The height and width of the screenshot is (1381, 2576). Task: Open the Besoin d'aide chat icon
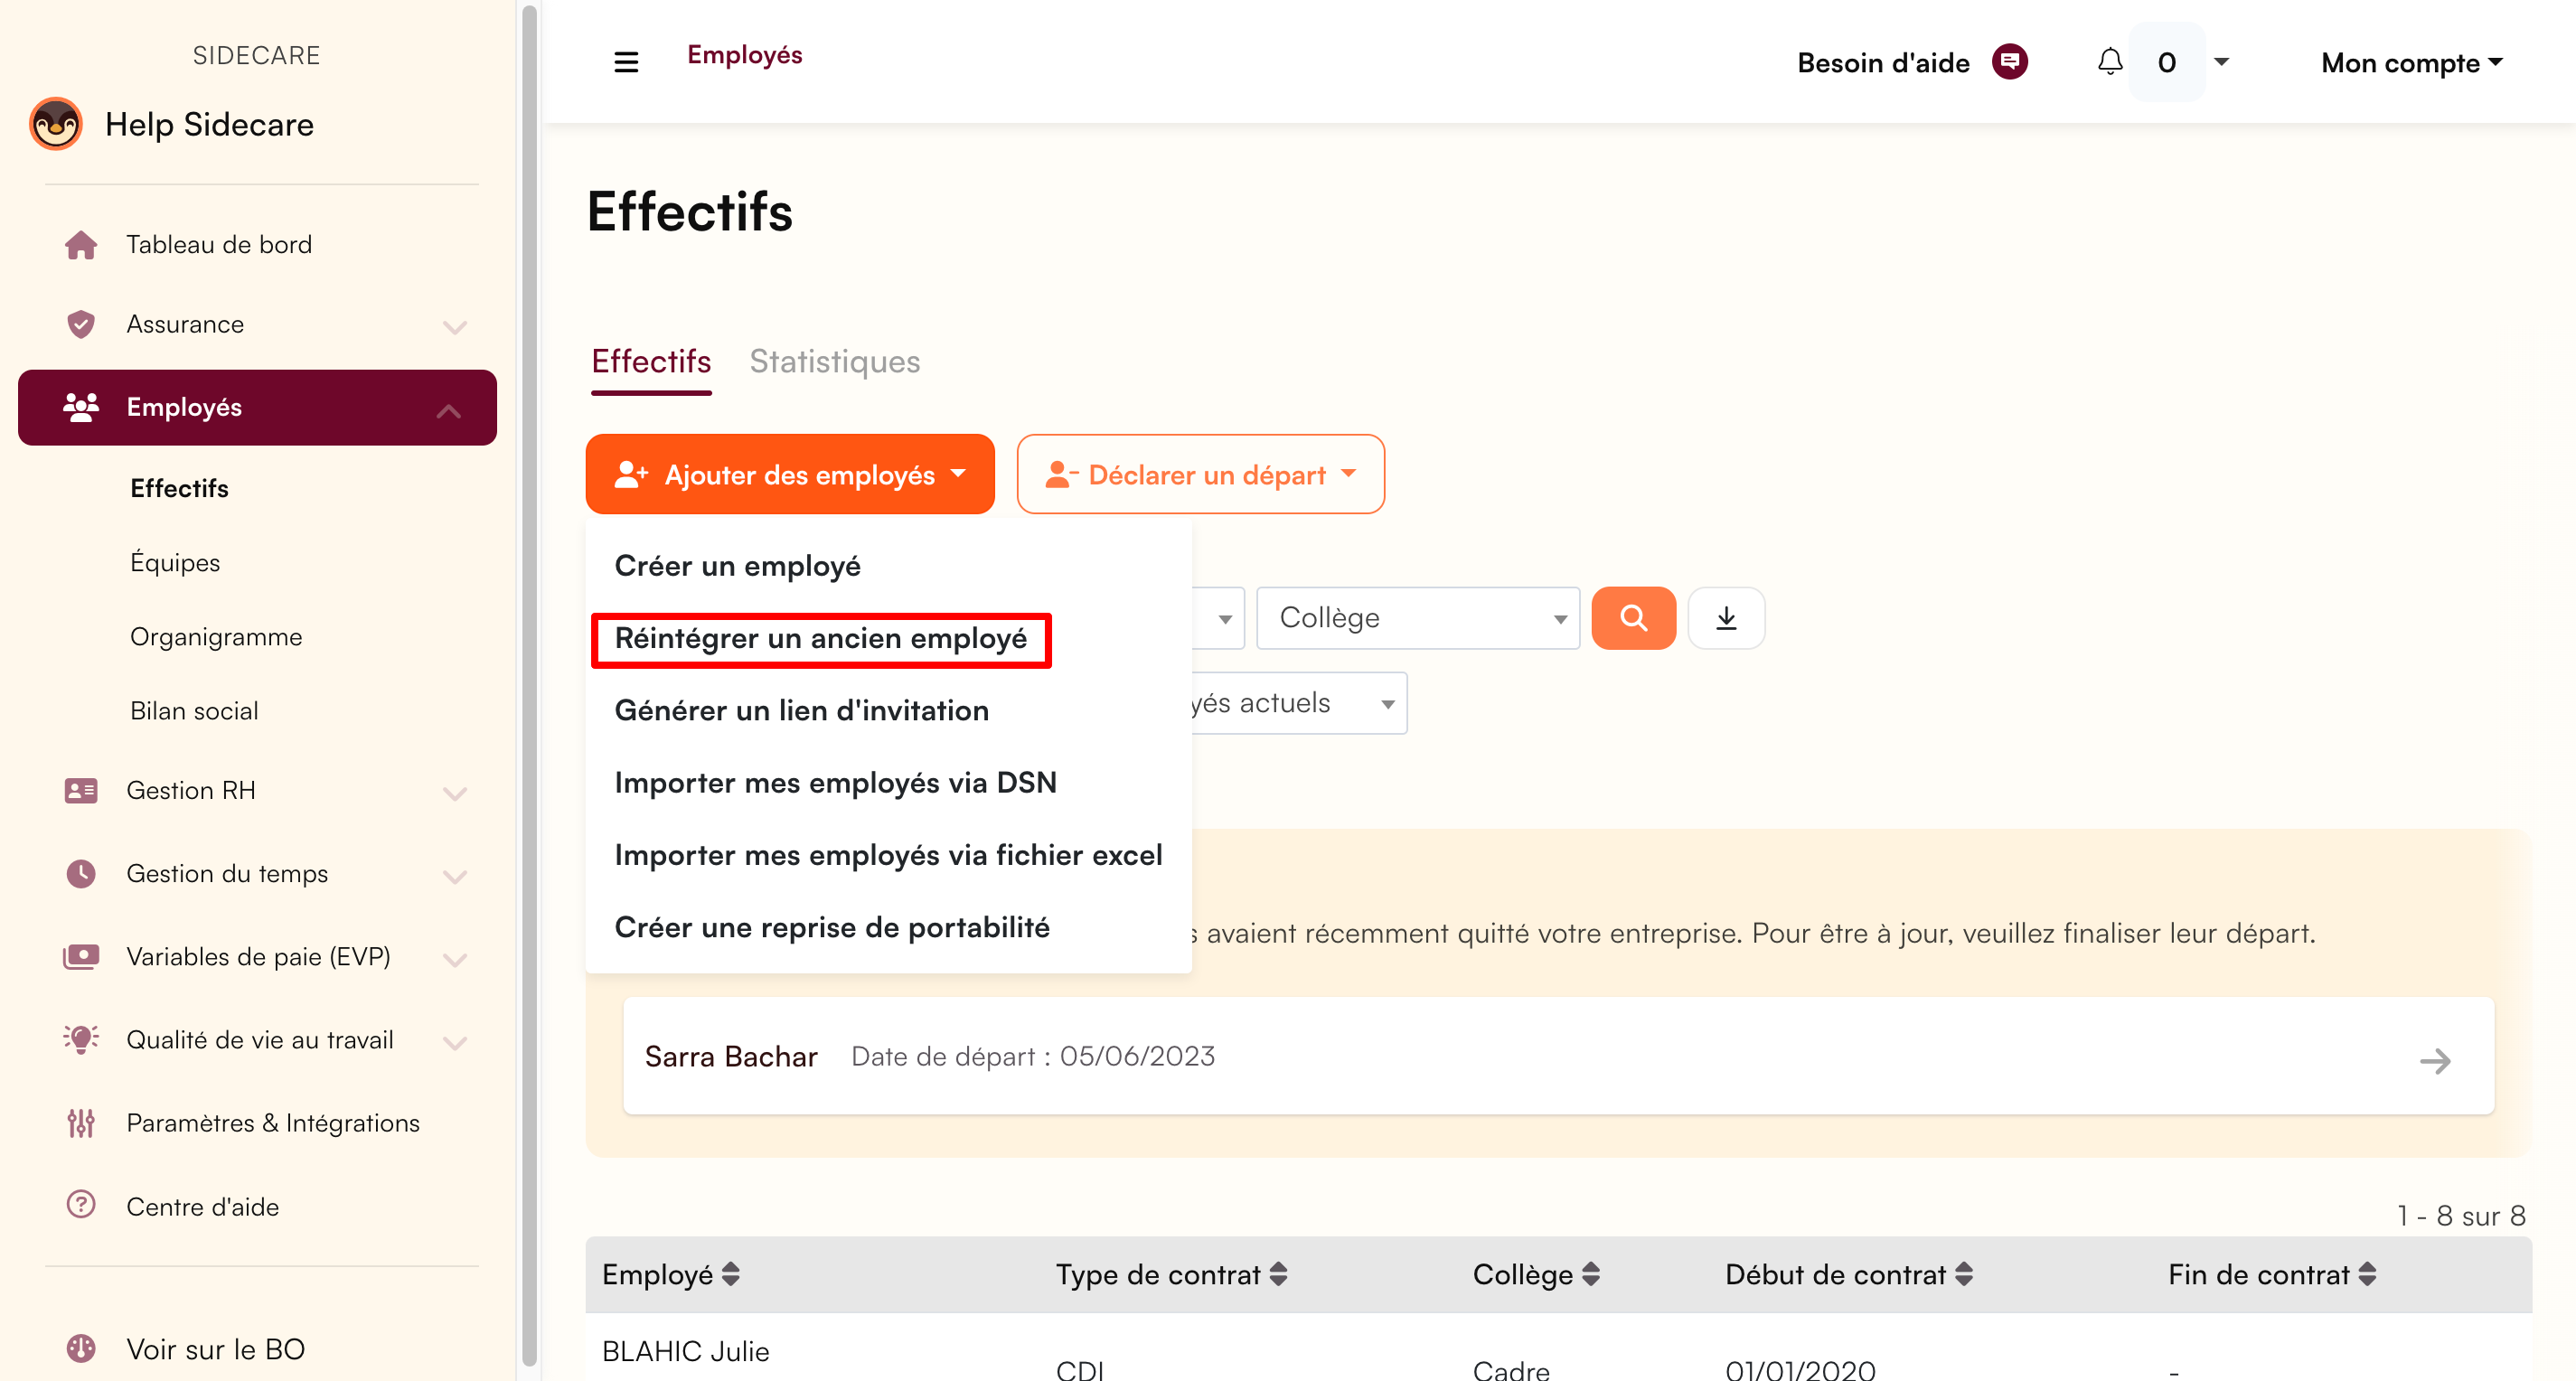pyautogui.click(x=2009, y=62)
